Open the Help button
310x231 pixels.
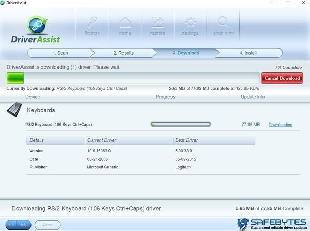point(19,225)
